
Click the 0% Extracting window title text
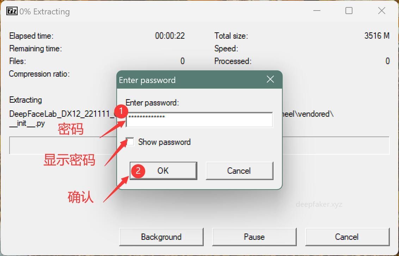click(44, 12)
